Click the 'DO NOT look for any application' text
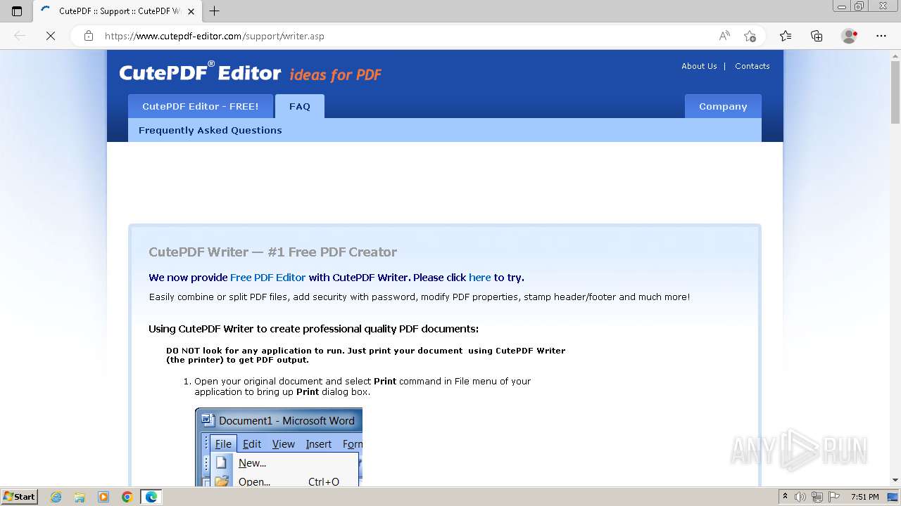 [x=365, y=355]
